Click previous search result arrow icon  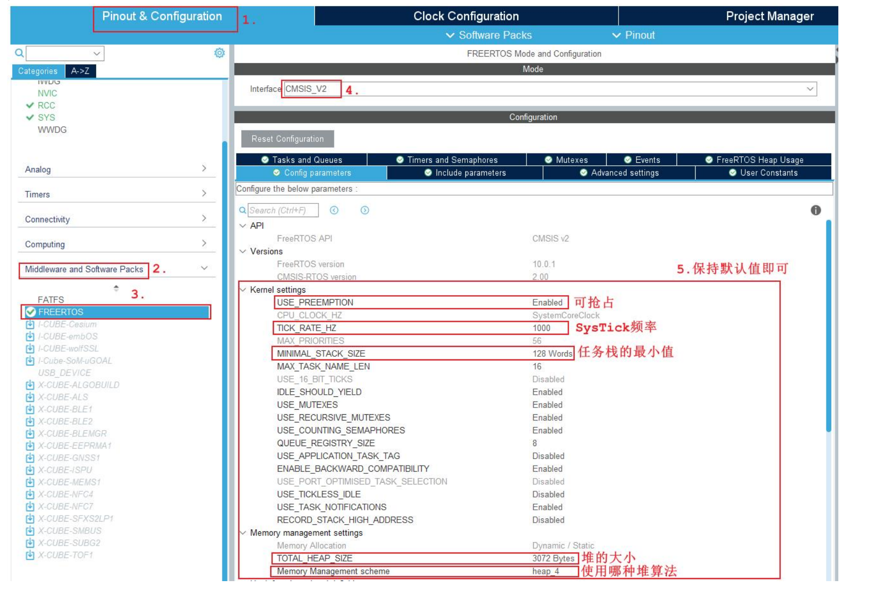[x=334, y=210]
